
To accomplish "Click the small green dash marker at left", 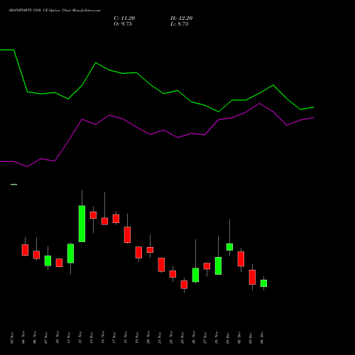I will pyautogui.click(x=13, y=185).
